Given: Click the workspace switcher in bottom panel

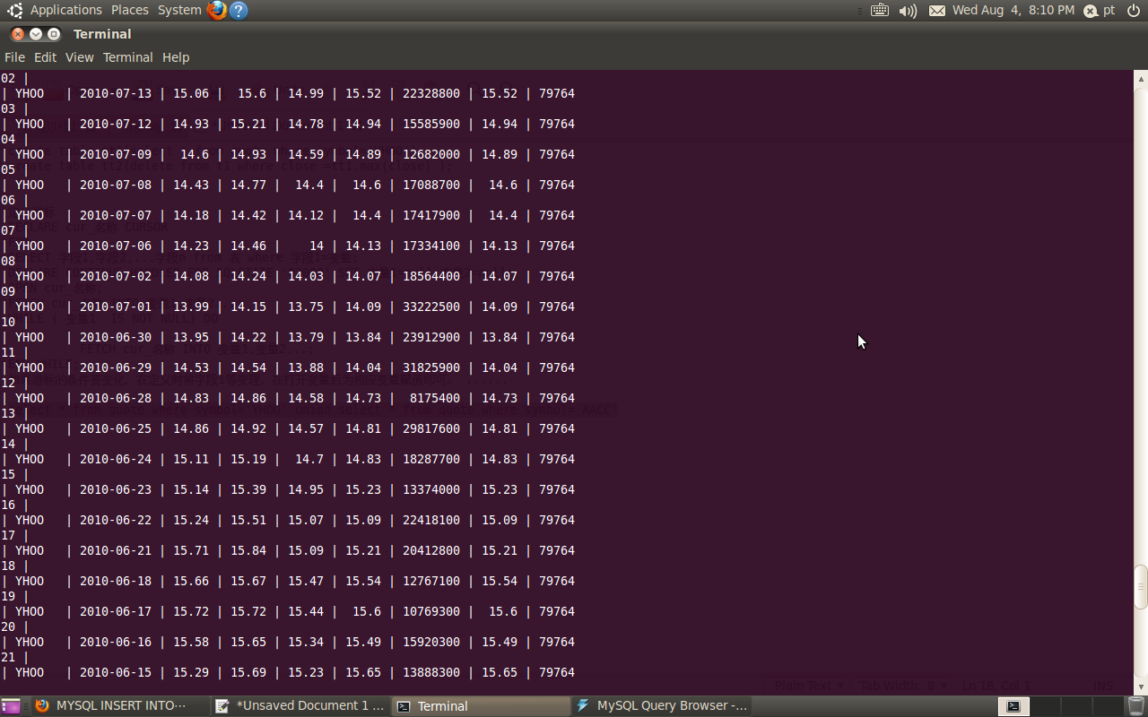Looking at the screenshot, I should click(x=1059, y=705).
